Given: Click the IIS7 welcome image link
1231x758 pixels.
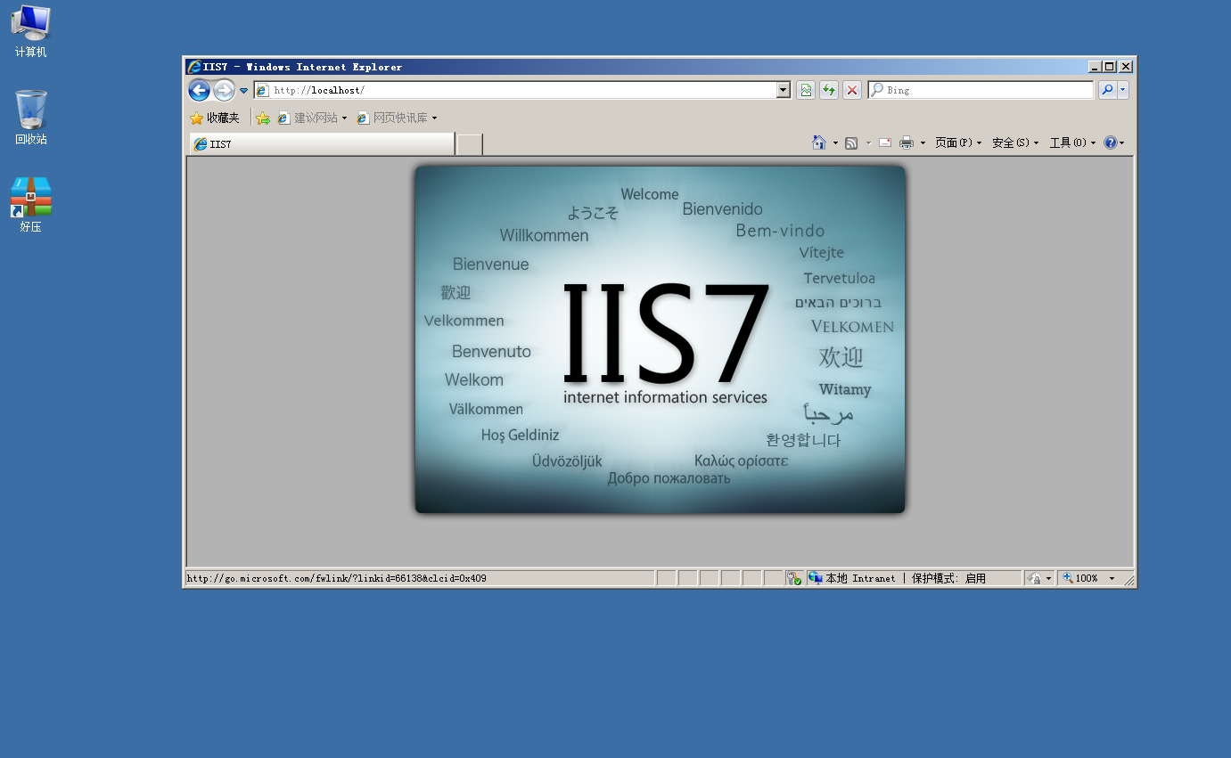Looking at the screenshot, I should [x=661, y=339].
